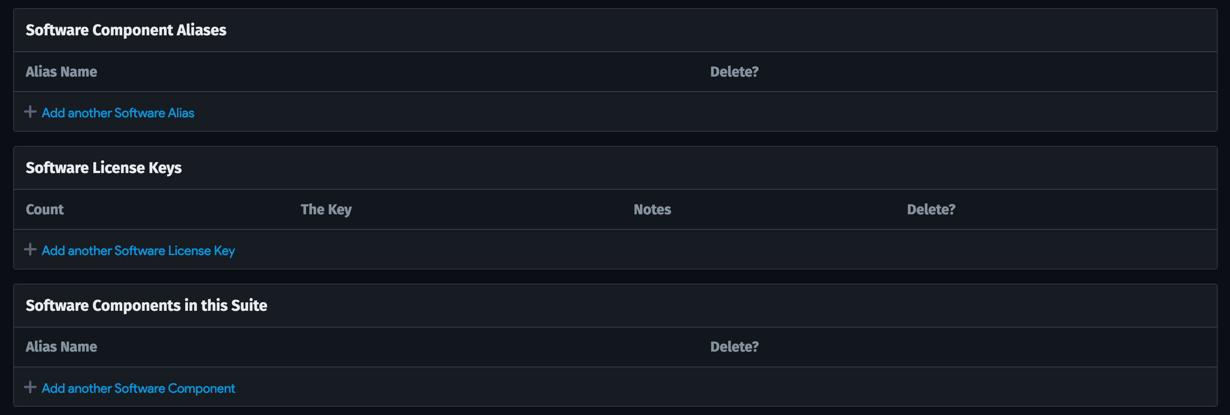
Task: Click Alias Name header in the Suite components table
Action: pyautogui.click(x=61, y=347)
